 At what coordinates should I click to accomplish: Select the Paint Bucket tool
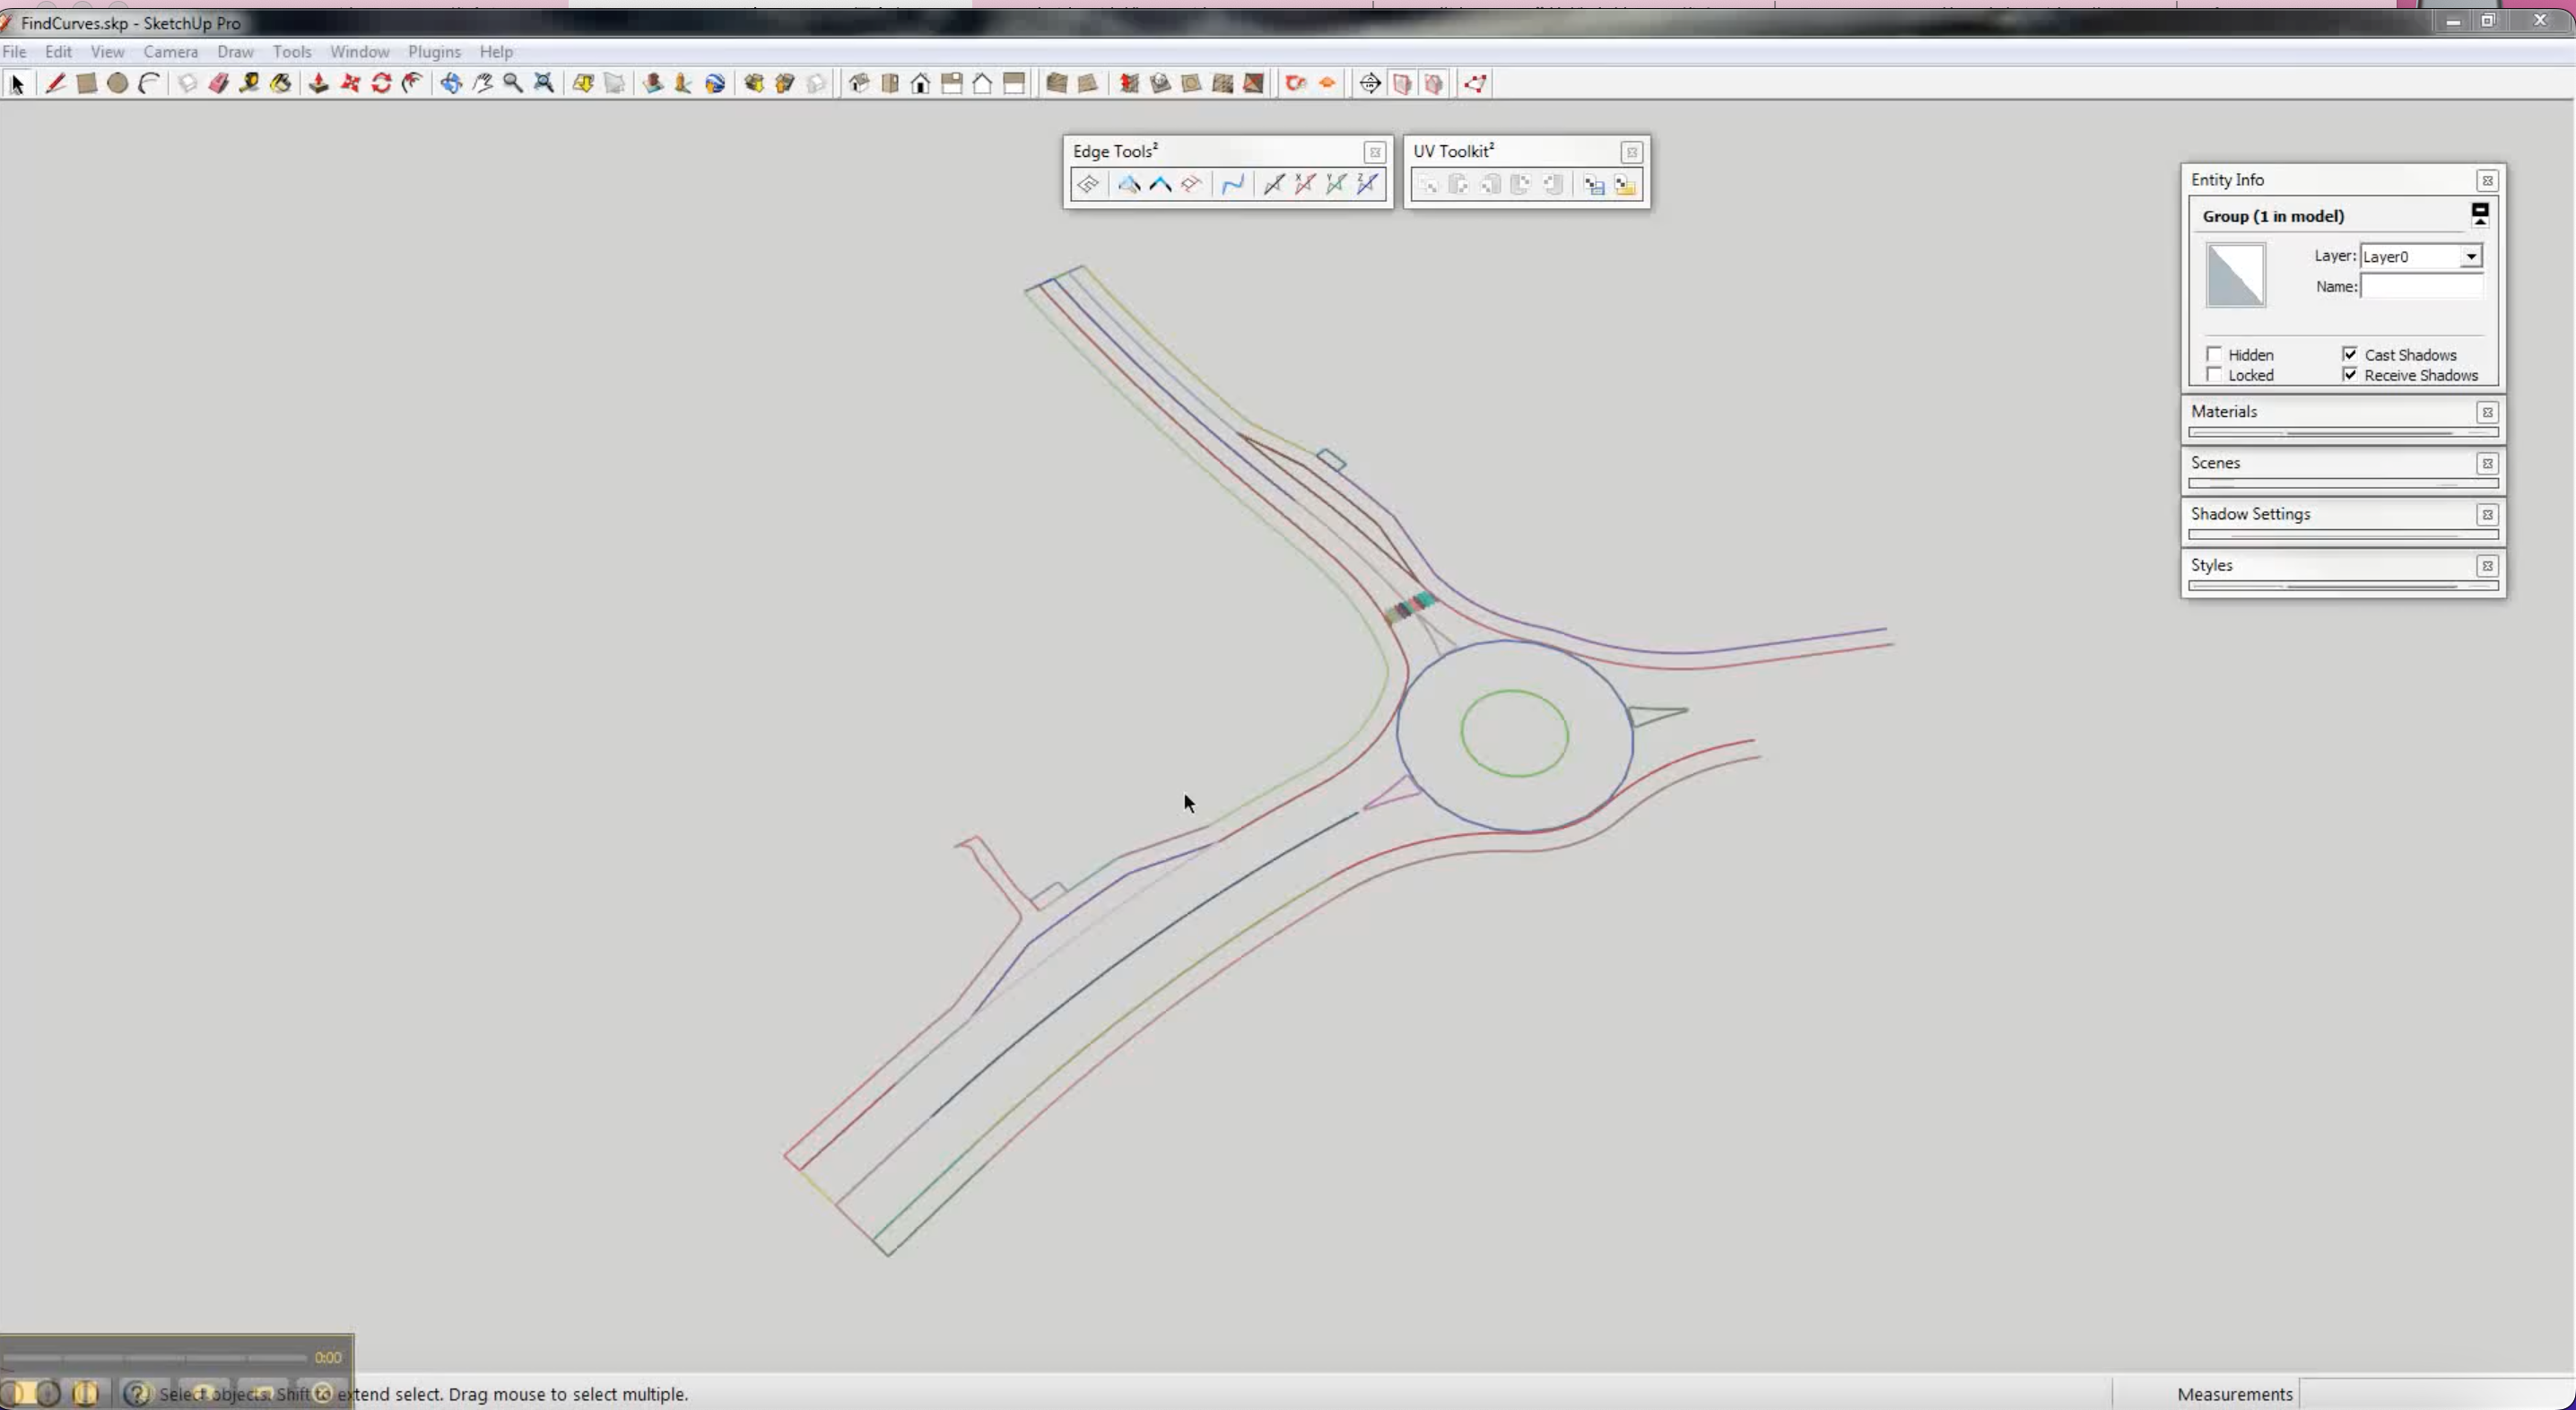click(281, 84)
